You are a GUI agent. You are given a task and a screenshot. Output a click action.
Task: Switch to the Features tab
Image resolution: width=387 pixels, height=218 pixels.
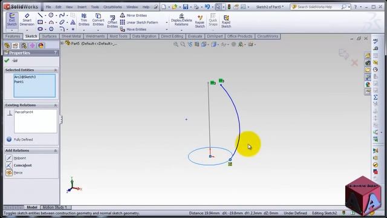point(13,36)
